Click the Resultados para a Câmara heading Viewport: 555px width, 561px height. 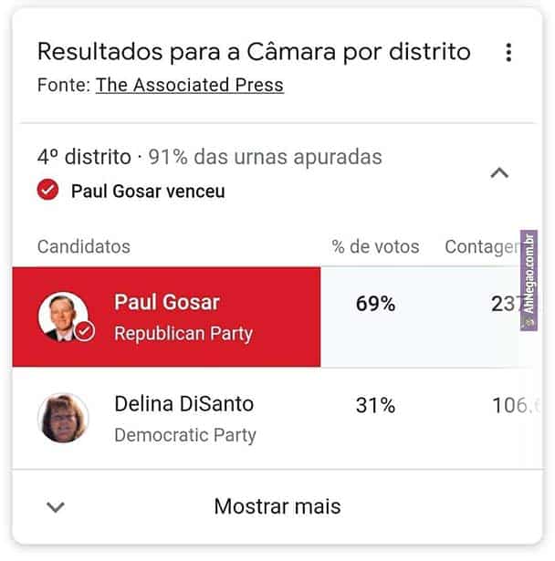point(254,52)
